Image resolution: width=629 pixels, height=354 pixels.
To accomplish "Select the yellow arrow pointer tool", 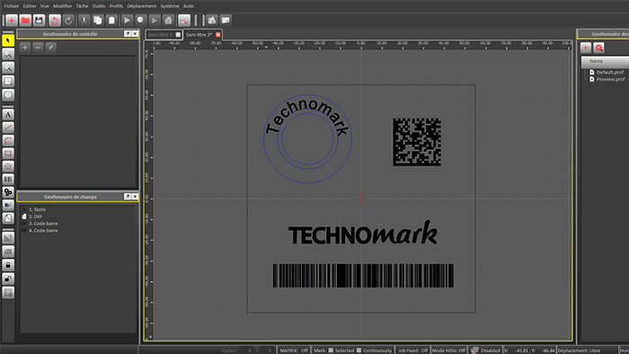I will [8, 40].
